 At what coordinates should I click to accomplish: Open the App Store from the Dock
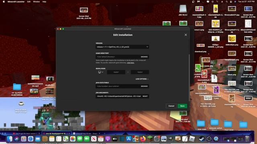pyautogui.click(x=128, y=139)
